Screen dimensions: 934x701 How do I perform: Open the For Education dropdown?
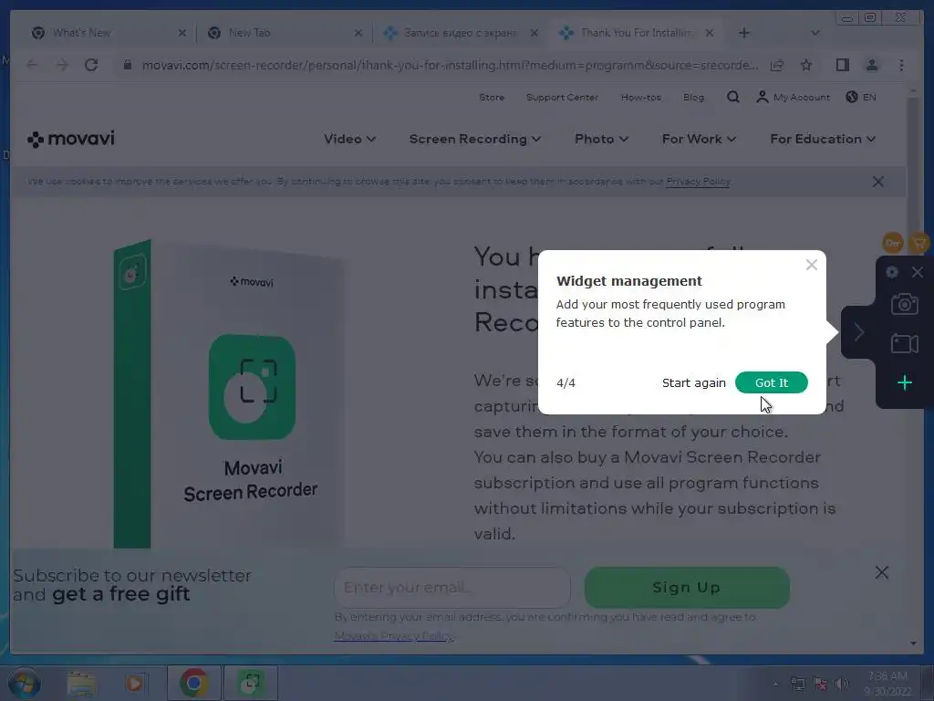[x=823, y=139]
